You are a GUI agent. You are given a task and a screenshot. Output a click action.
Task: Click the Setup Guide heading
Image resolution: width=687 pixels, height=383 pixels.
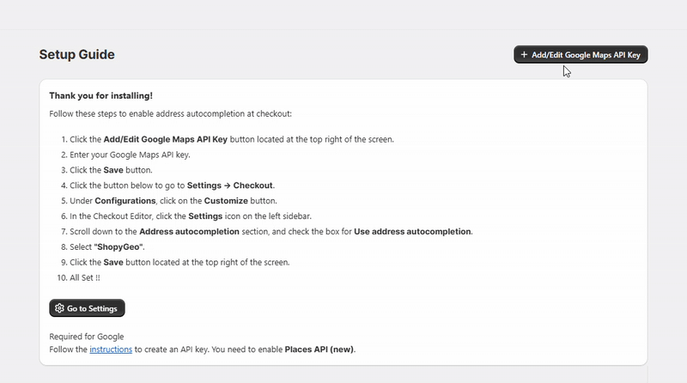pyautogui.click(x=76, y=54)
